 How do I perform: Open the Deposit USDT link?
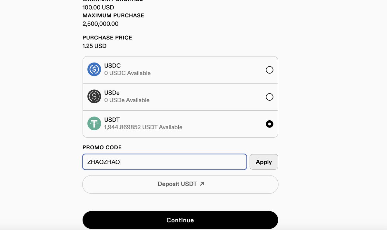(180, 184)
